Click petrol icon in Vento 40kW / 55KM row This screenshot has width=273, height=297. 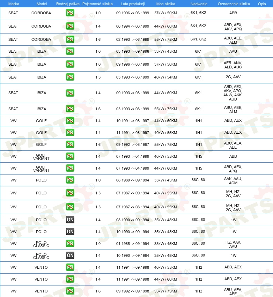point(70,267)
